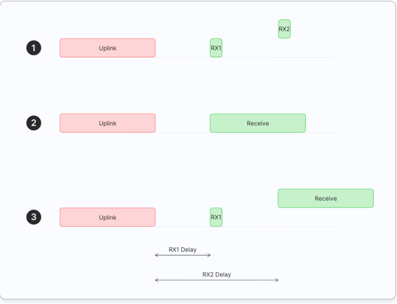Select the Receive block in row 3

(x=326, y=198)
